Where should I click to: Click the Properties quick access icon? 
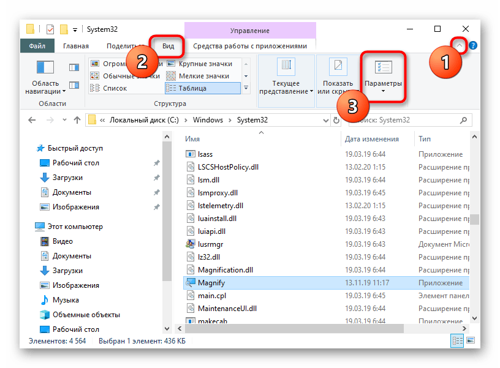click(x=50, y=29)
